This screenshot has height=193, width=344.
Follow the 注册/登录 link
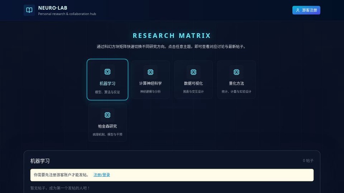tap(101, 175)
